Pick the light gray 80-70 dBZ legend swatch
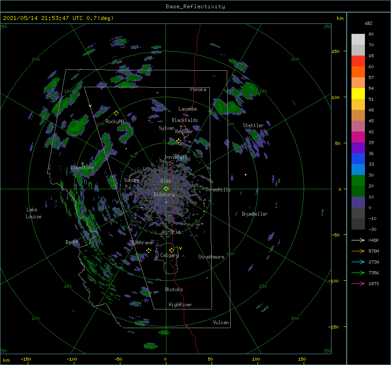 point(358,39)
